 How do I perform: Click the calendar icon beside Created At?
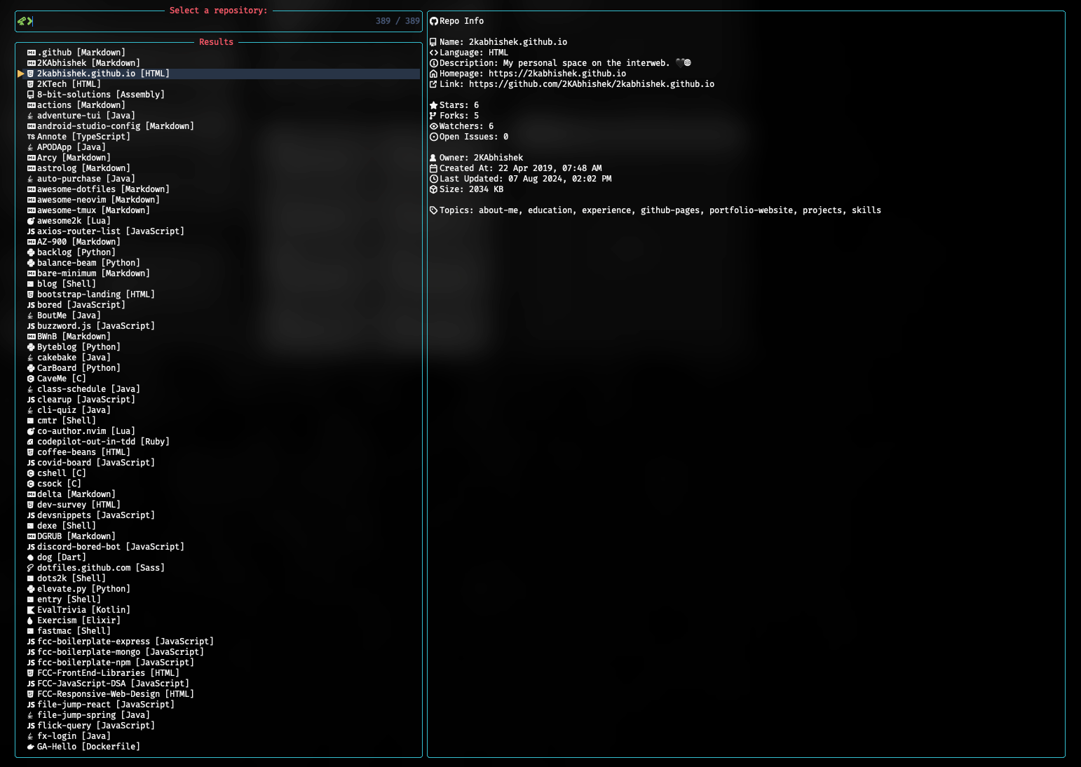(433, 168)
